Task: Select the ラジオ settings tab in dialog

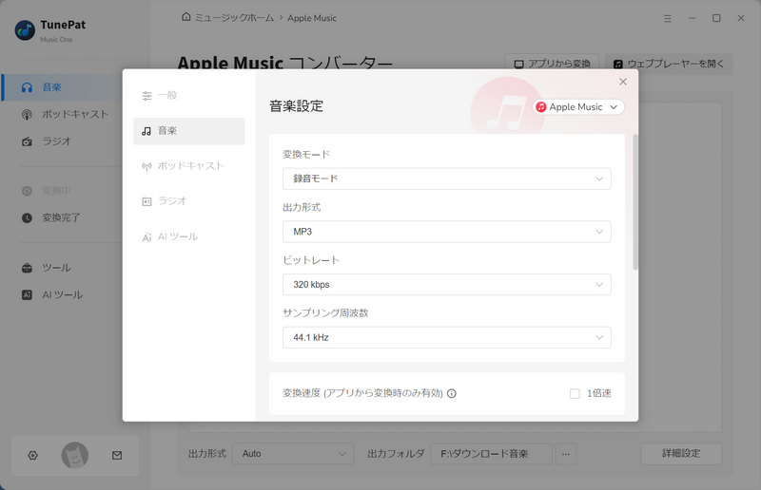Action: point(188,201)
